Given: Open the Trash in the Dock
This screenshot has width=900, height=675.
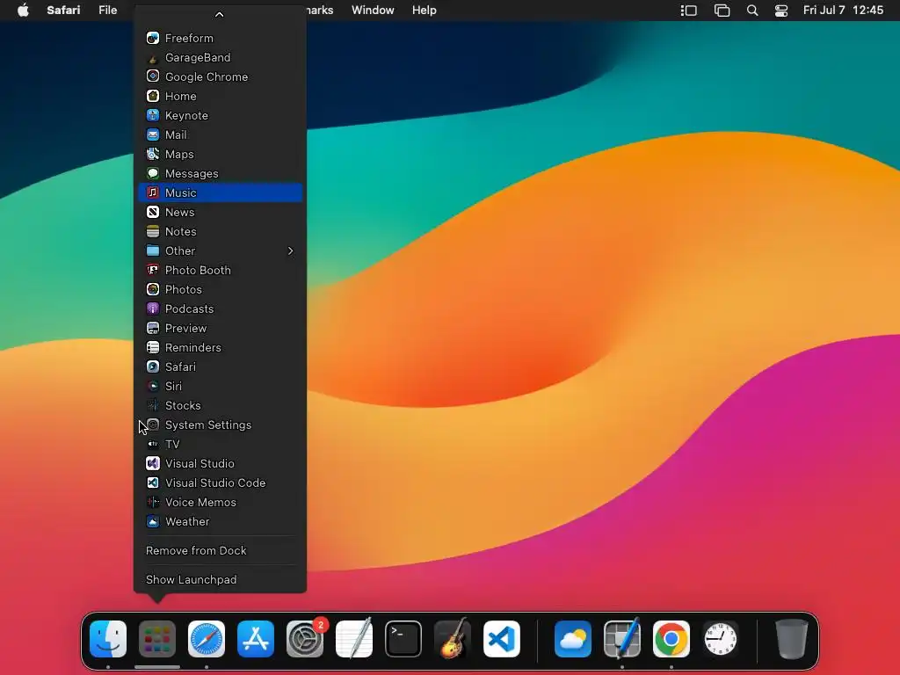Looking at the screenshot, I should pyautogui.click(x=792, y=639).
